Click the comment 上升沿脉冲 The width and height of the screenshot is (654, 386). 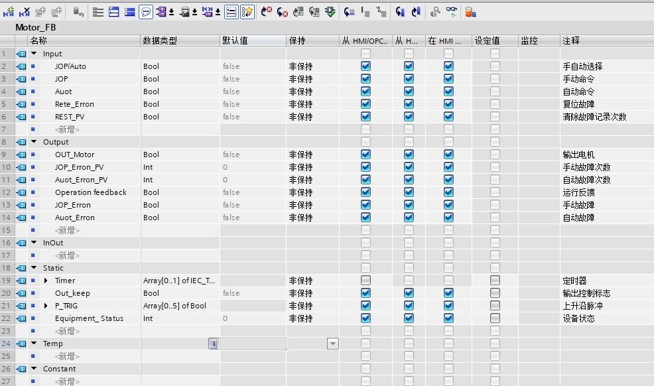coord(582,306)
